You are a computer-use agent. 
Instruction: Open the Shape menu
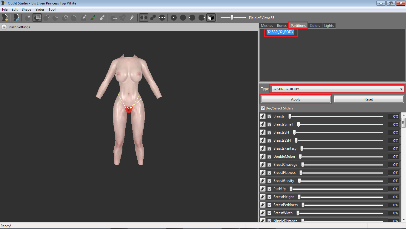pyautogui.click(x=27, y=10)
